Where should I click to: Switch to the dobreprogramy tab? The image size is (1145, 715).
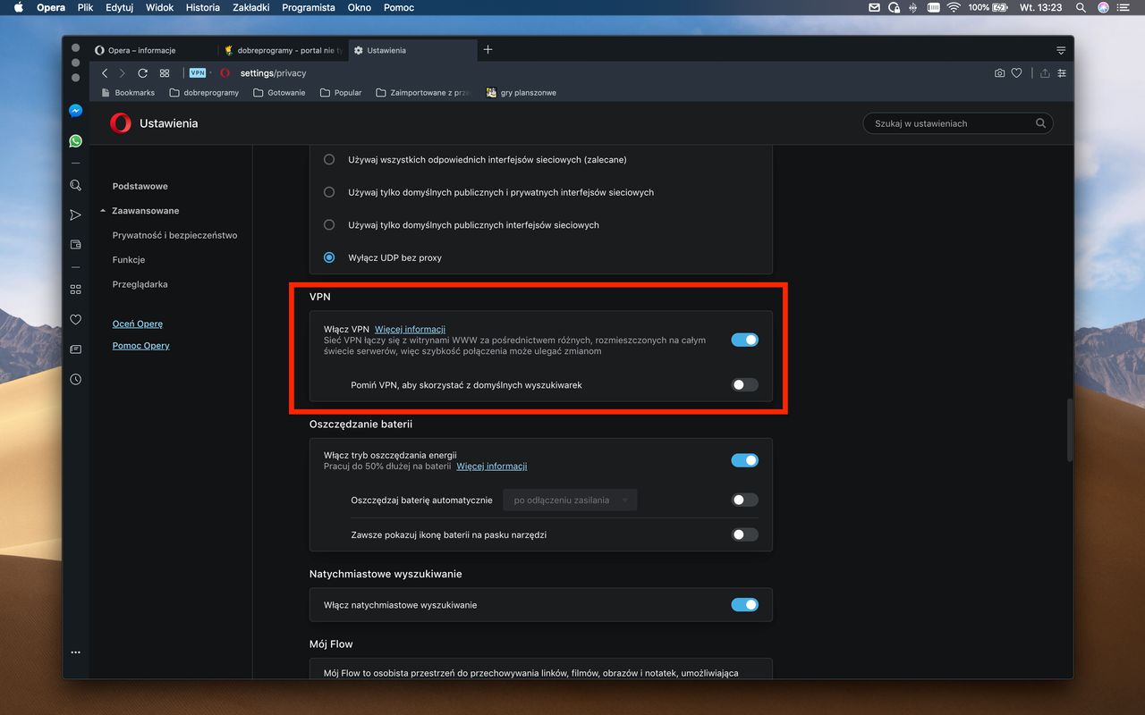click(283, 50)
